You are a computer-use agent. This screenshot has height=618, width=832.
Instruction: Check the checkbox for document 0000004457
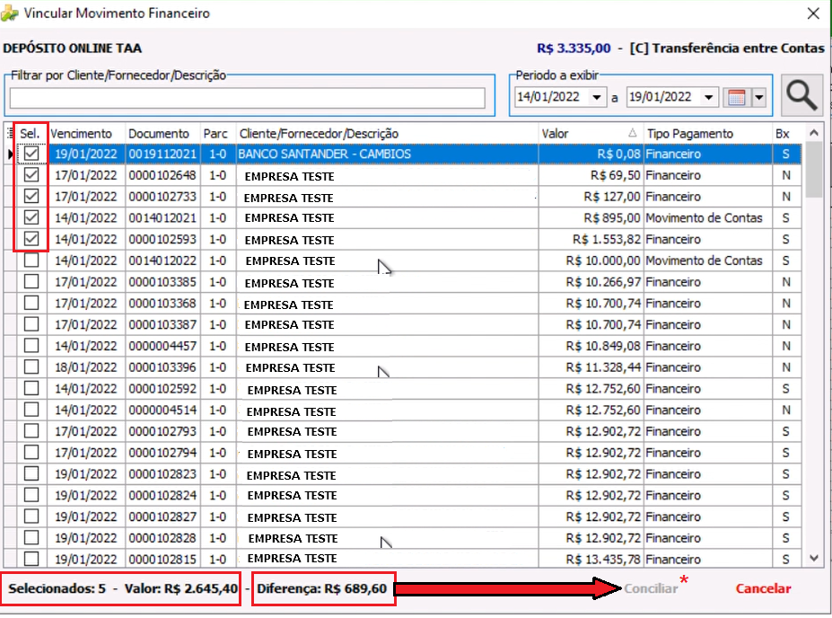click(31, 346)
